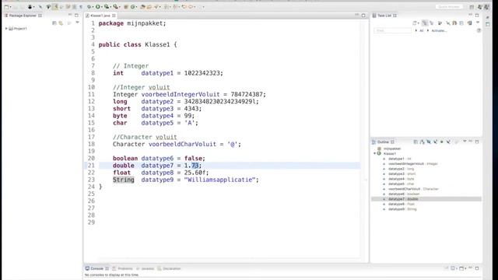The height and width of the screenshot is (280, 498).
Task: Click the package icon beside mijnpakket in Outline
Action: pyautogui.click(x=379, y=149)
